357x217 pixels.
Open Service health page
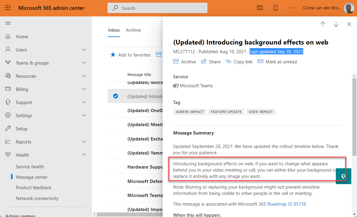[x=30, y=166]
